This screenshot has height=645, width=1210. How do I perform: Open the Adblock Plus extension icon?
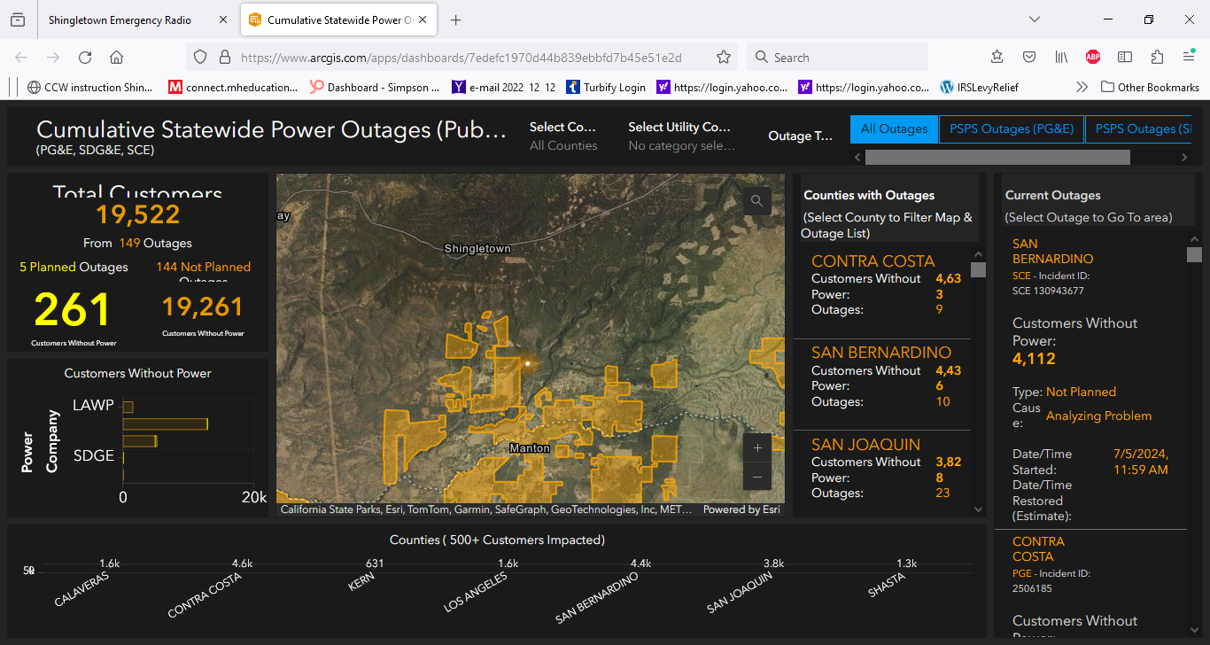[1093, 58]
